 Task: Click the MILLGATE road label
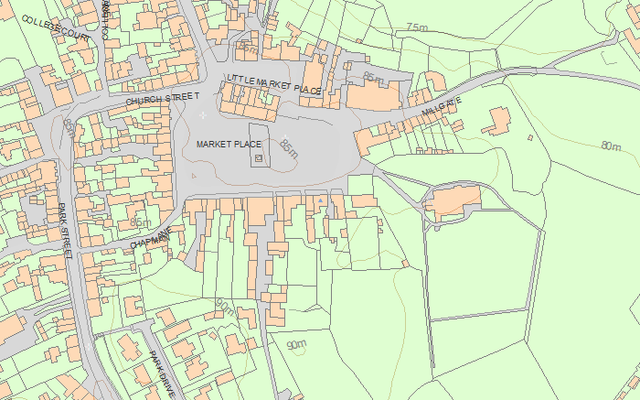[442, 106]
